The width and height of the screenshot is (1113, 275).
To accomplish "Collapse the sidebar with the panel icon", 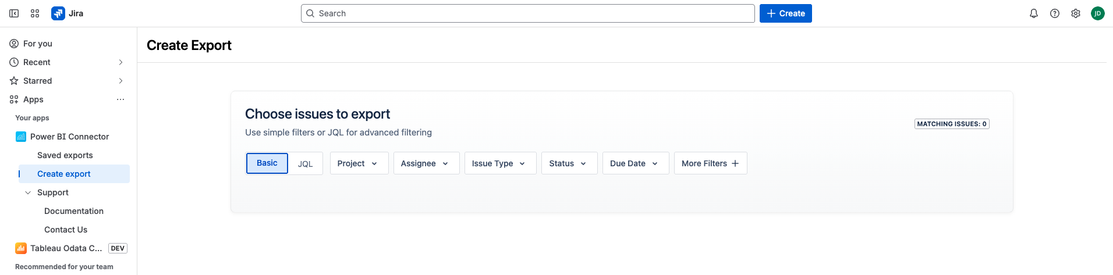I will pyautogui.click(x=14, y=13).
